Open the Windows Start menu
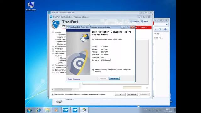This screenshot has height=113, width=201. [29, 110]
